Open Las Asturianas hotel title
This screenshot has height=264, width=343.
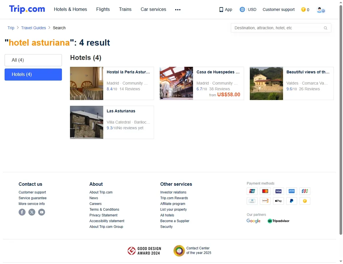(121, 111)
